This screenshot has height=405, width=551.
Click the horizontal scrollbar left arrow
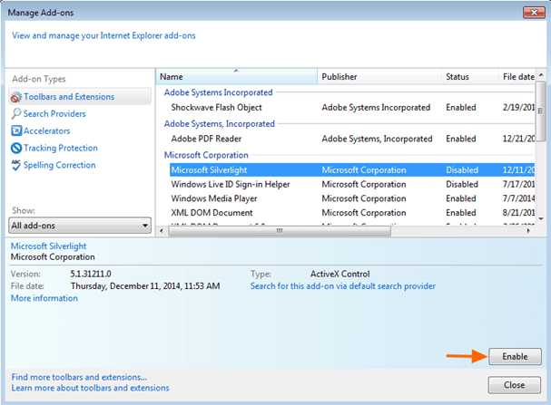(x=162, y=231)
